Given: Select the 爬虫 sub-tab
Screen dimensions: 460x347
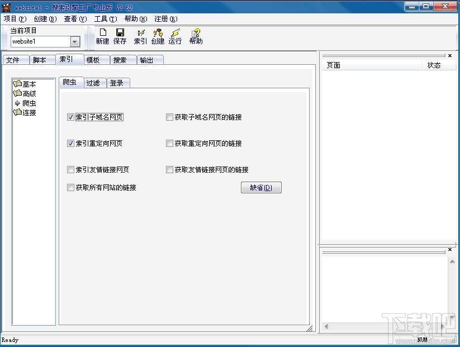Looking at the screenshot, I should pyautogui.click(x=72, y=83).
